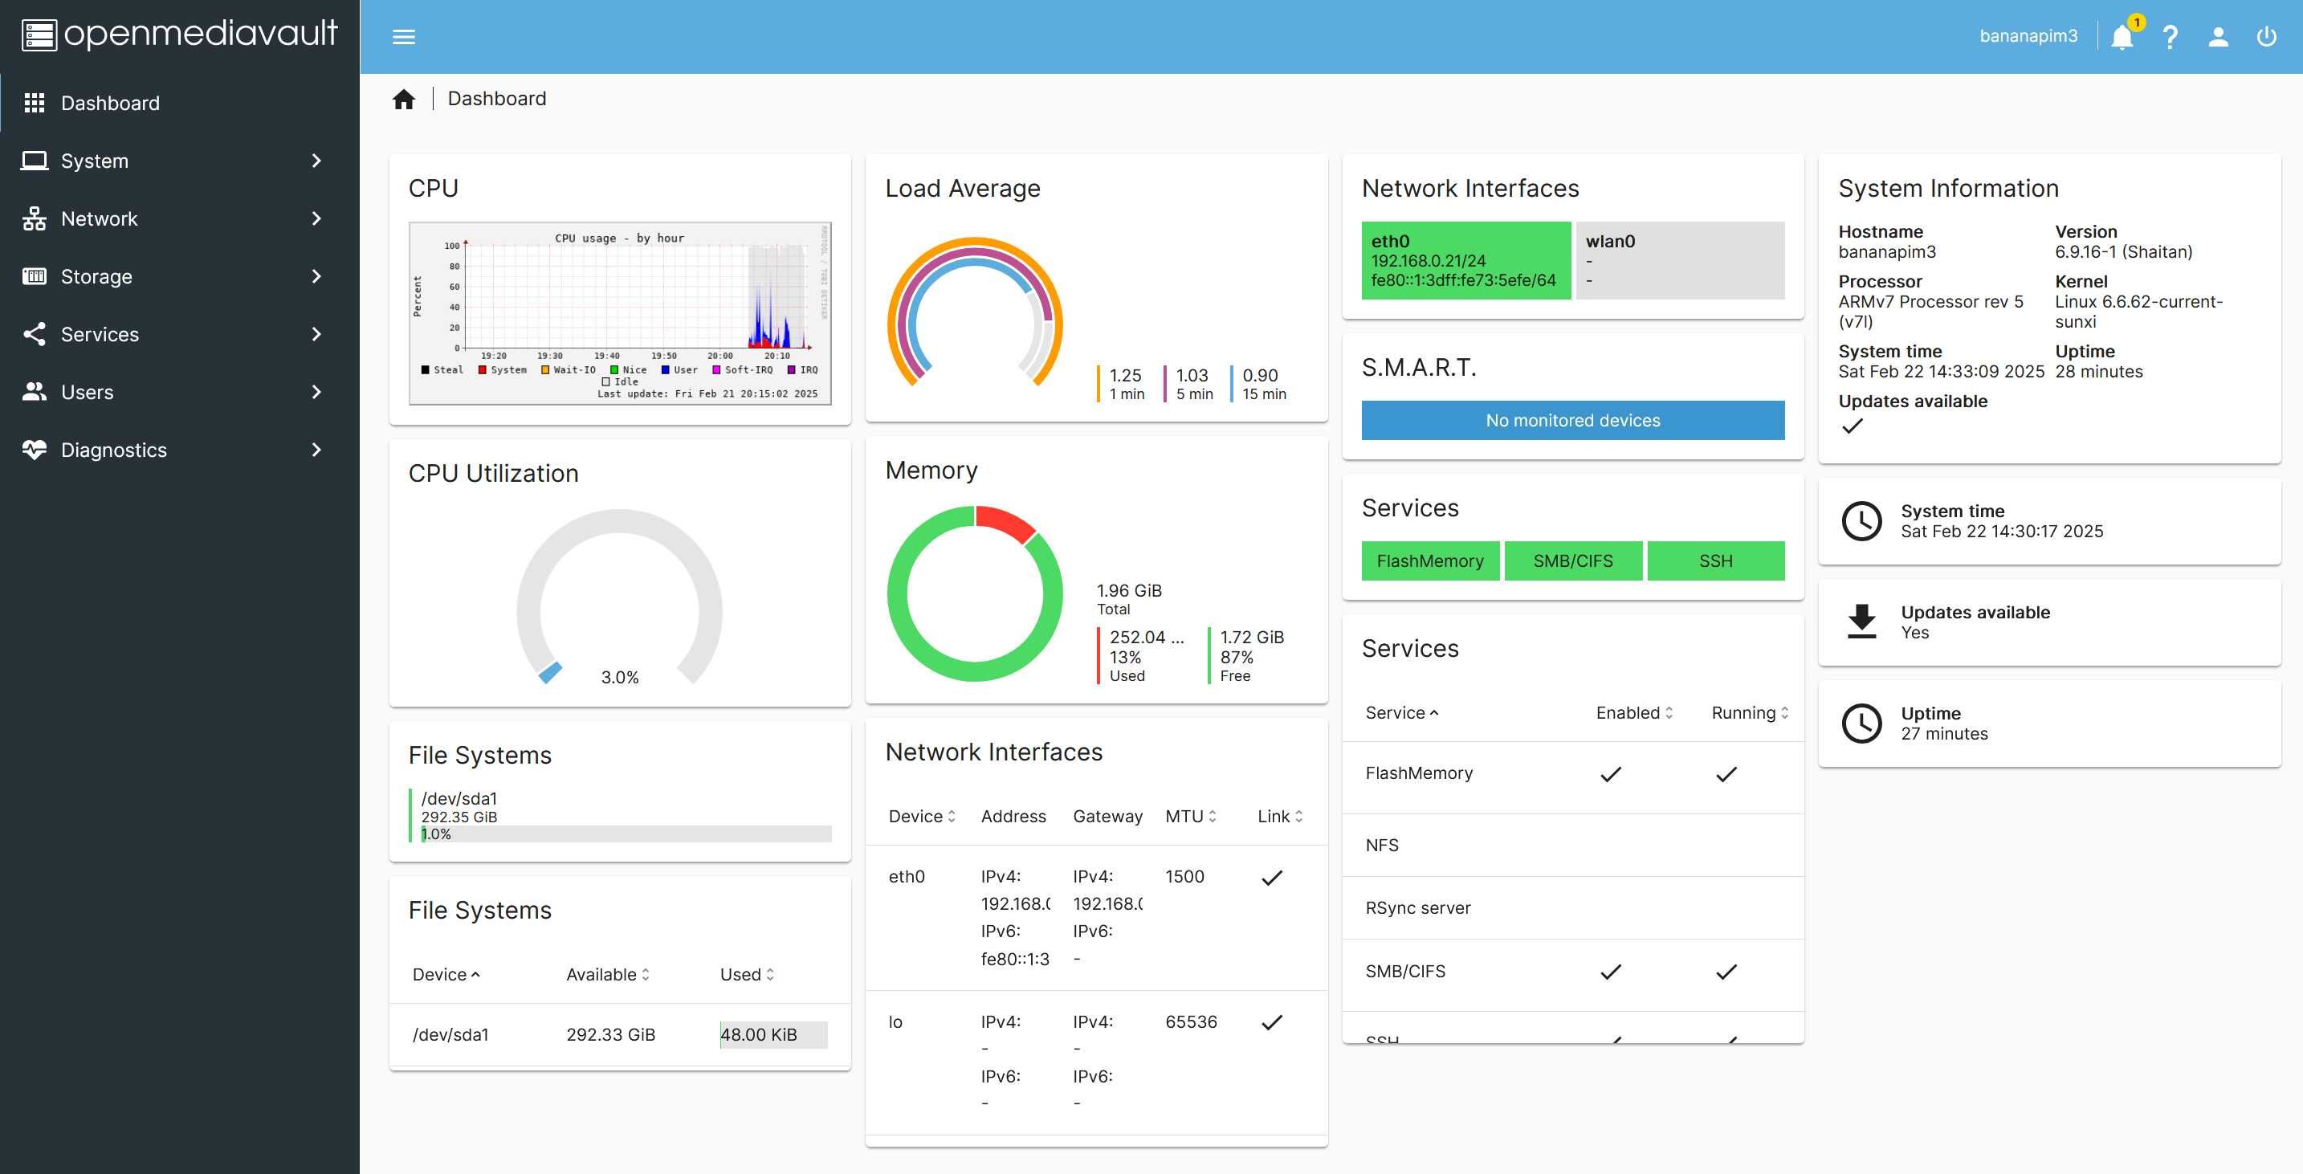Open the Dashboard sidebar item
This screenshot has width=2303, height=1174.
(x=180, y=103)
